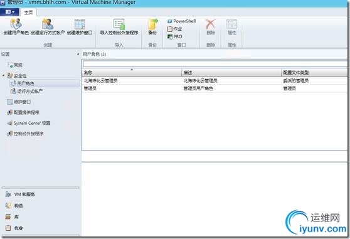The image size is (350, 239).
Task: Open the 作业 workspace in navigation
Action: (x=19, y=228)
